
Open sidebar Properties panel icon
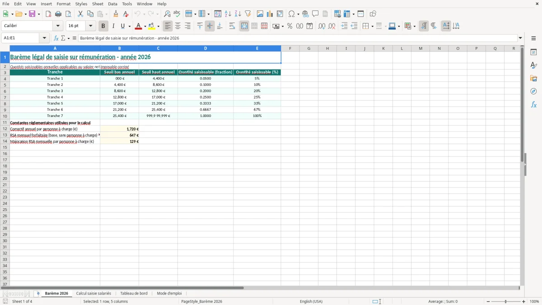click(533, 52)
